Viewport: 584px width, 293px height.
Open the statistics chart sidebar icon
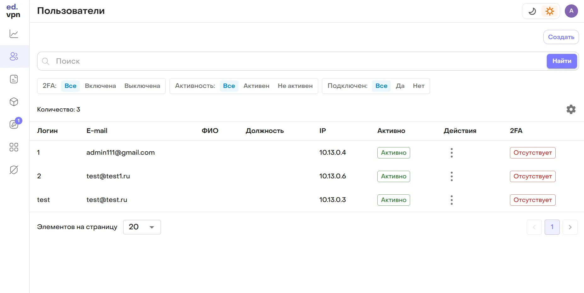[x=14, y=34]
